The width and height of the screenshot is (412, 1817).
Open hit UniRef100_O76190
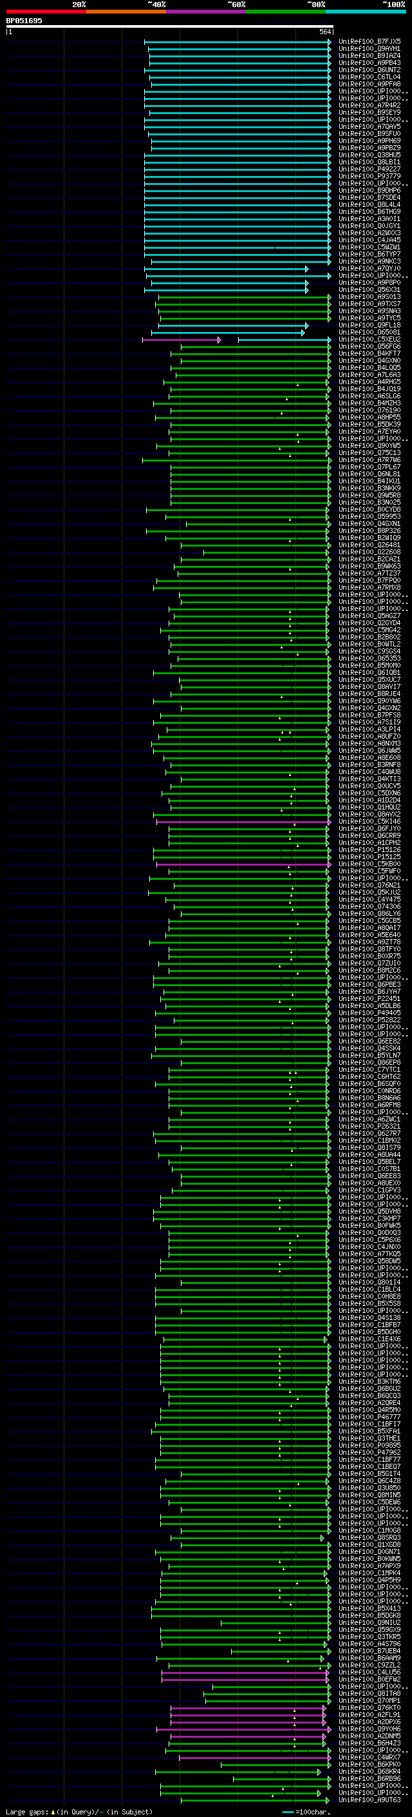[370, 410]
